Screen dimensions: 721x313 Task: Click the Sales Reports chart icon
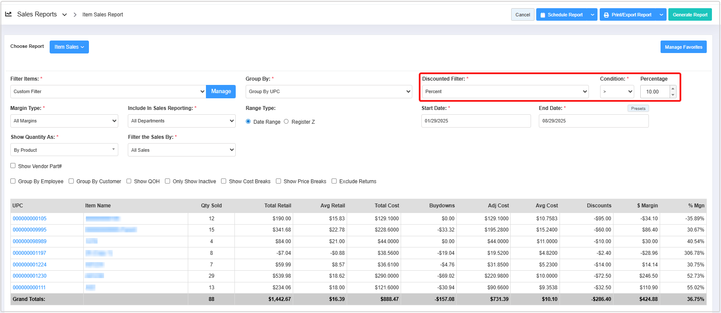pyautogui.click(x=8, y=14)
